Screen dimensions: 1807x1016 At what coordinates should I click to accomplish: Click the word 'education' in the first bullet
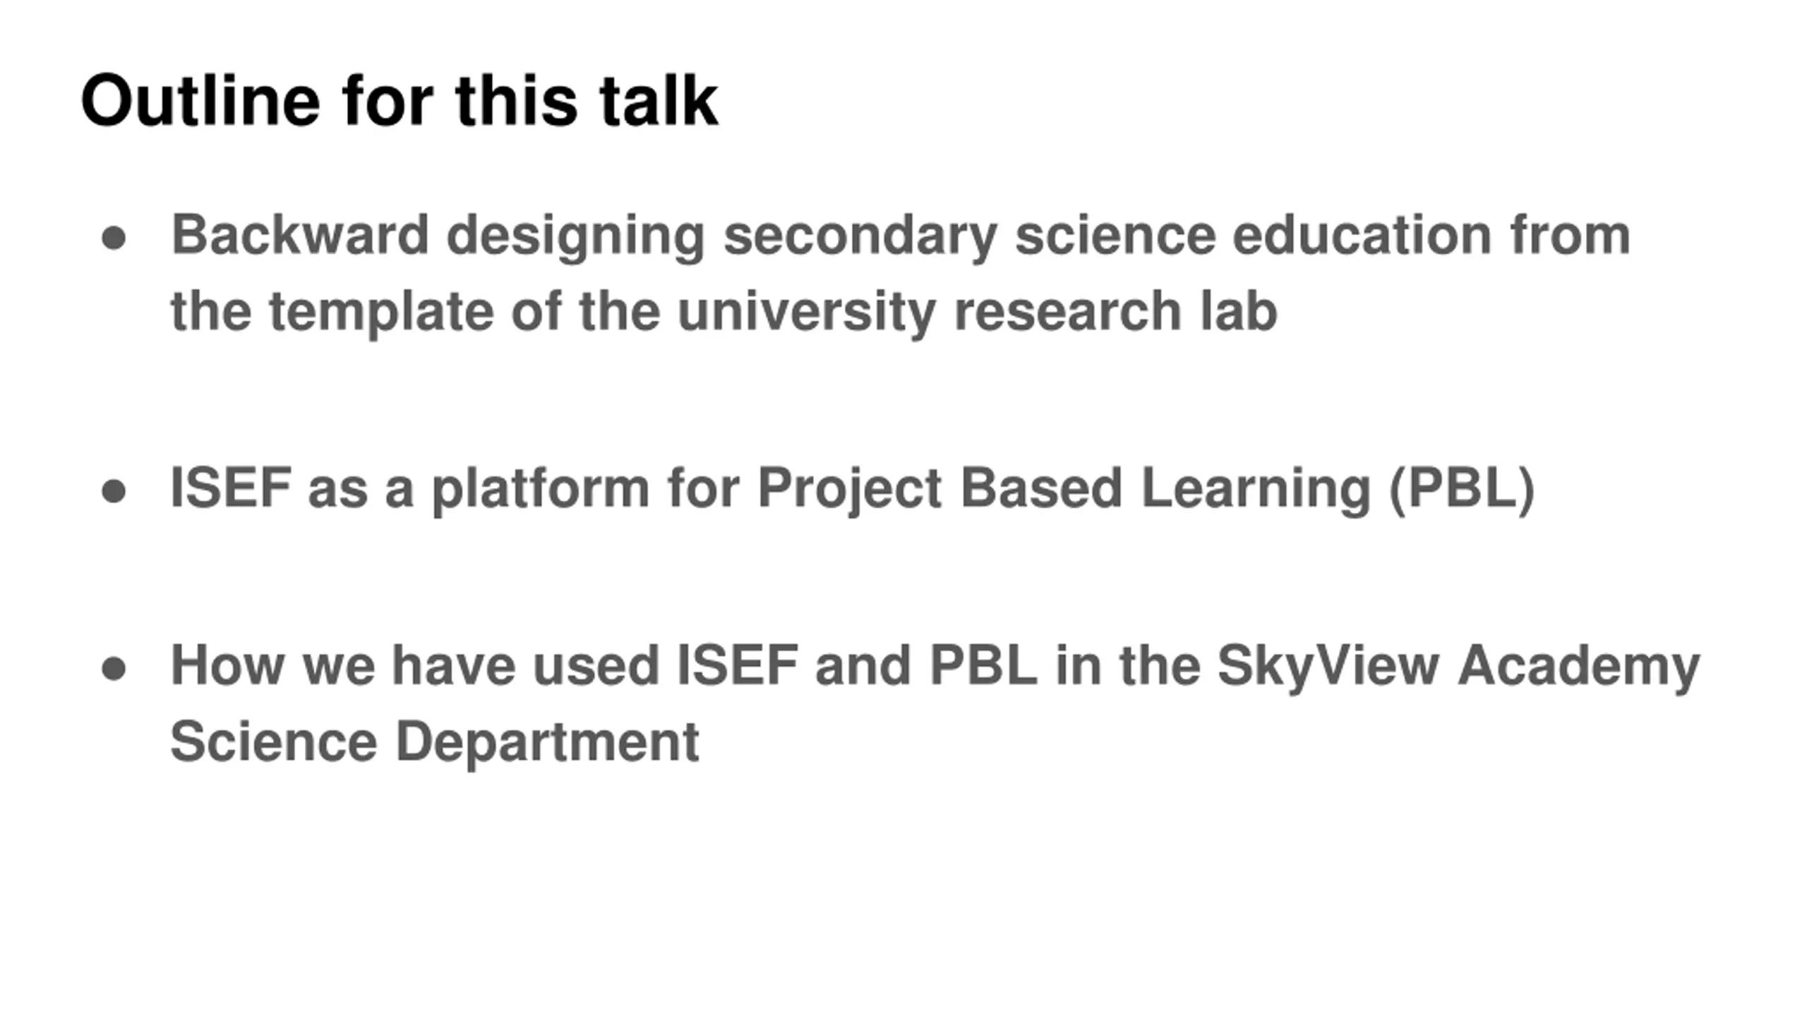click(x=1362, y=235)
